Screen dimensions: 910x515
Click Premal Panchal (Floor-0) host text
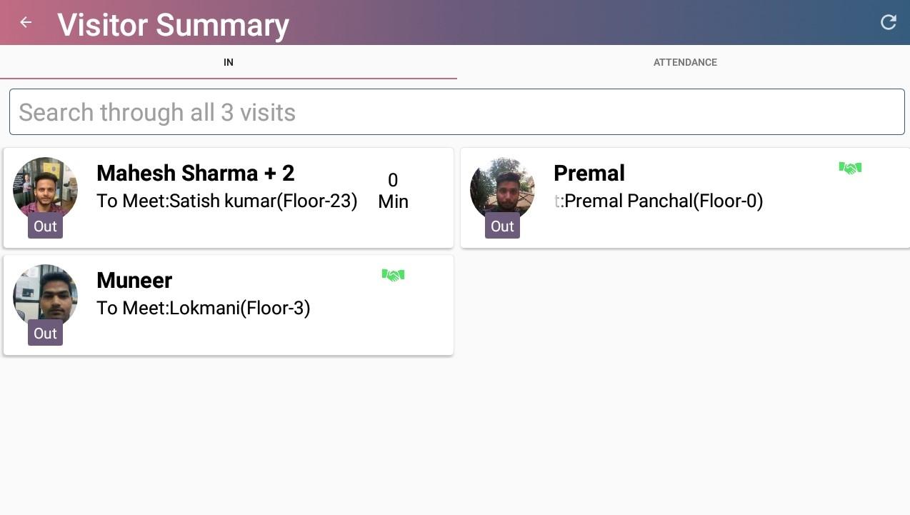(663, 201)
